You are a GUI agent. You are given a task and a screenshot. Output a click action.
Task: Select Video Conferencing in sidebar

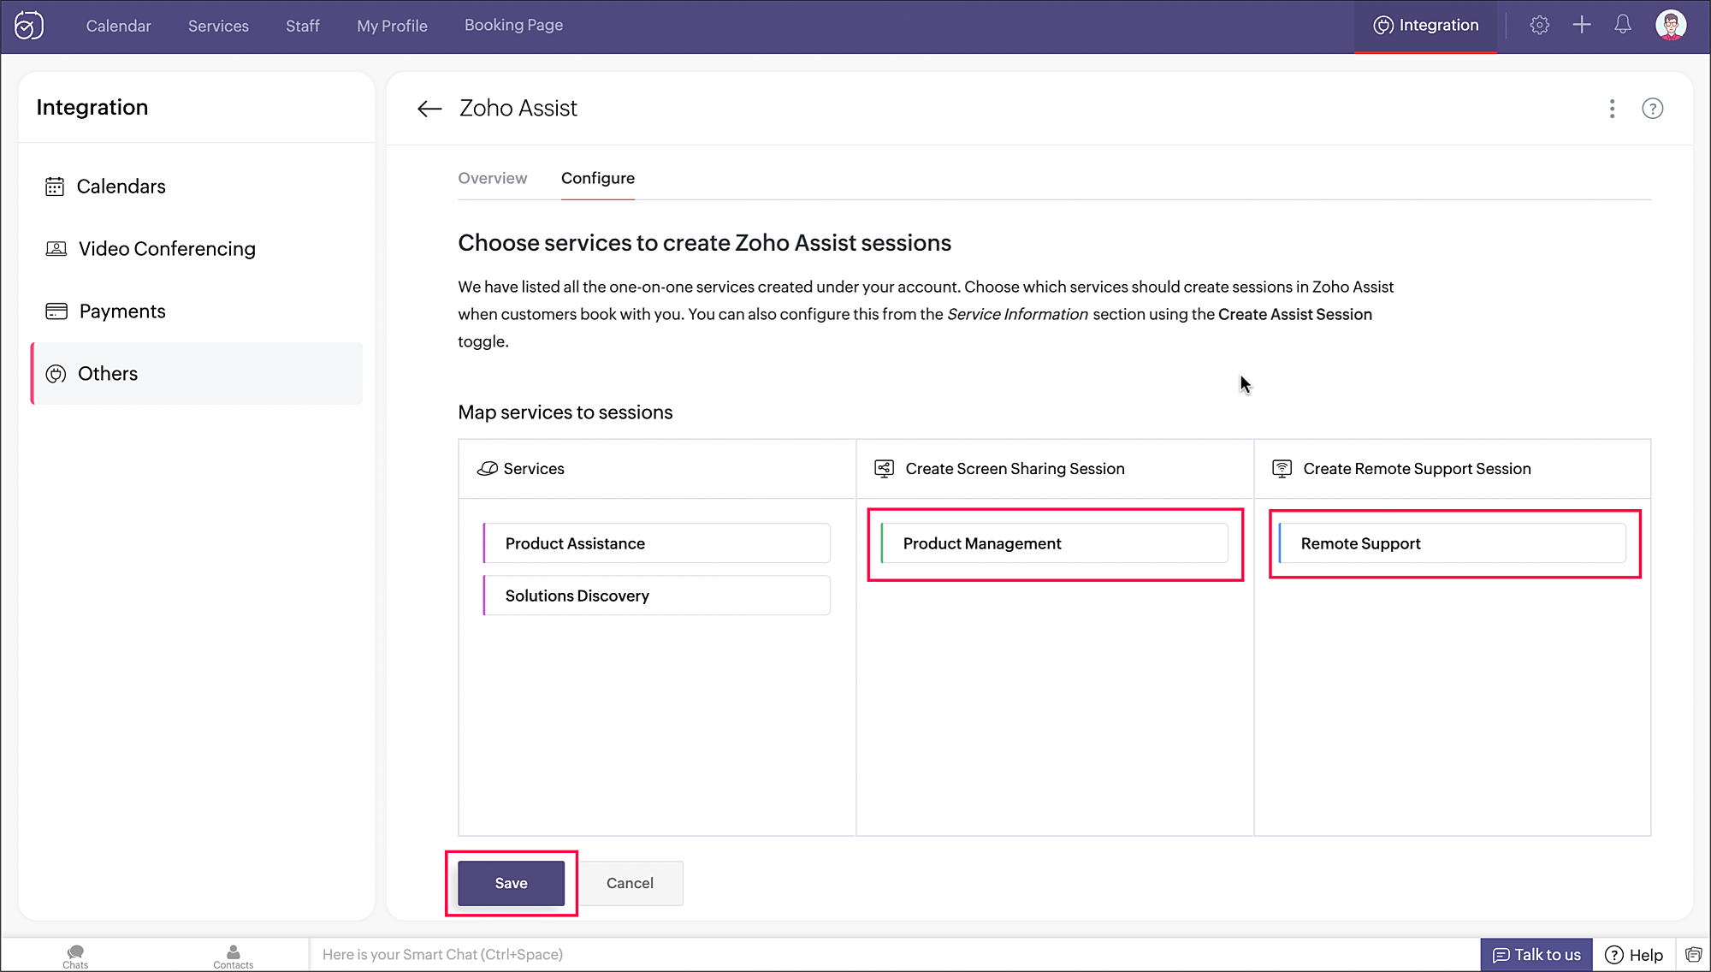coord(197,249)
